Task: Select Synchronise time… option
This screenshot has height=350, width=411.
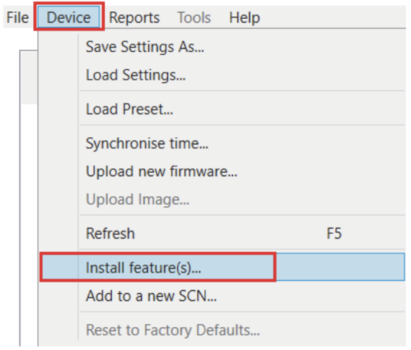Action: pyautogui.click(x=147, y=144)
